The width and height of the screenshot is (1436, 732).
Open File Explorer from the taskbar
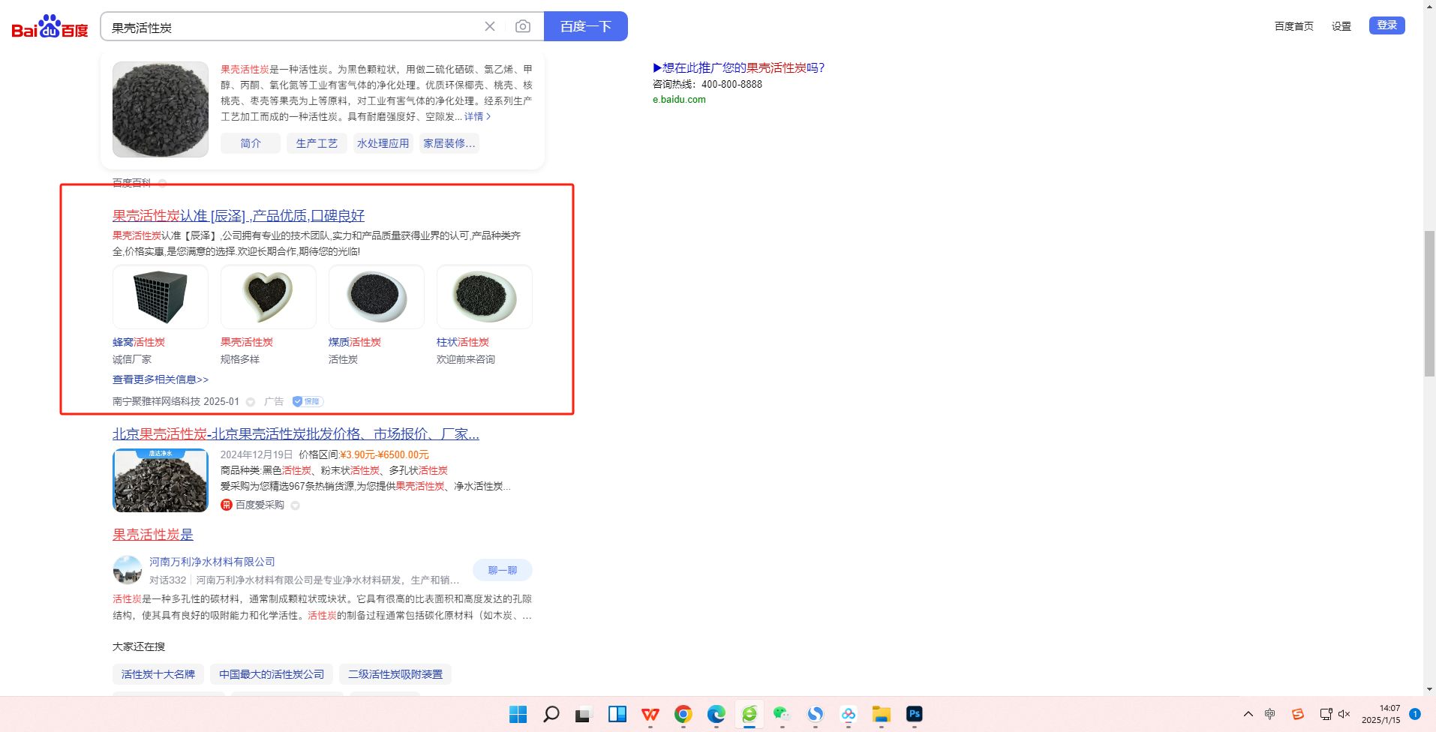[x=882, y=714]
